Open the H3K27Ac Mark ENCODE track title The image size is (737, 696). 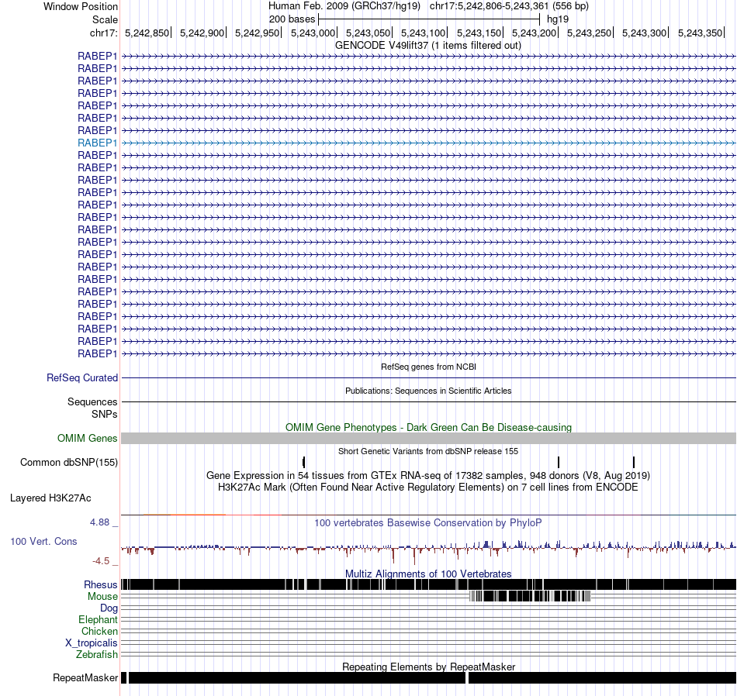tap(428, 488)
